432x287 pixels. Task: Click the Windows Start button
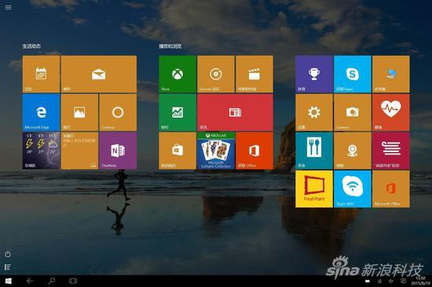[9, 281]
